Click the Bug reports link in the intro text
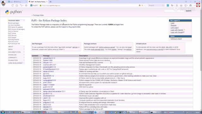 [x=73, y=27]
